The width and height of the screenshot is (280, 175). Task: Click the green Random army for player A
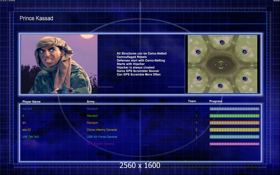pos(92,116)
